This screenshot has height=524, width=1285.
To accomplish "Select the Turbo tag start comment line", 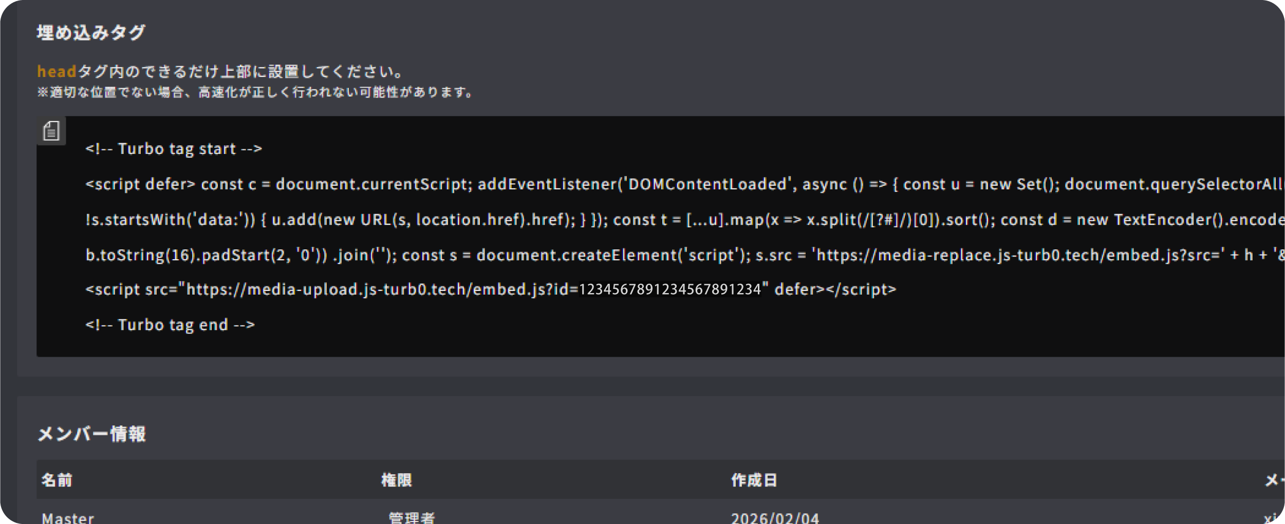I will click(174, 149).
